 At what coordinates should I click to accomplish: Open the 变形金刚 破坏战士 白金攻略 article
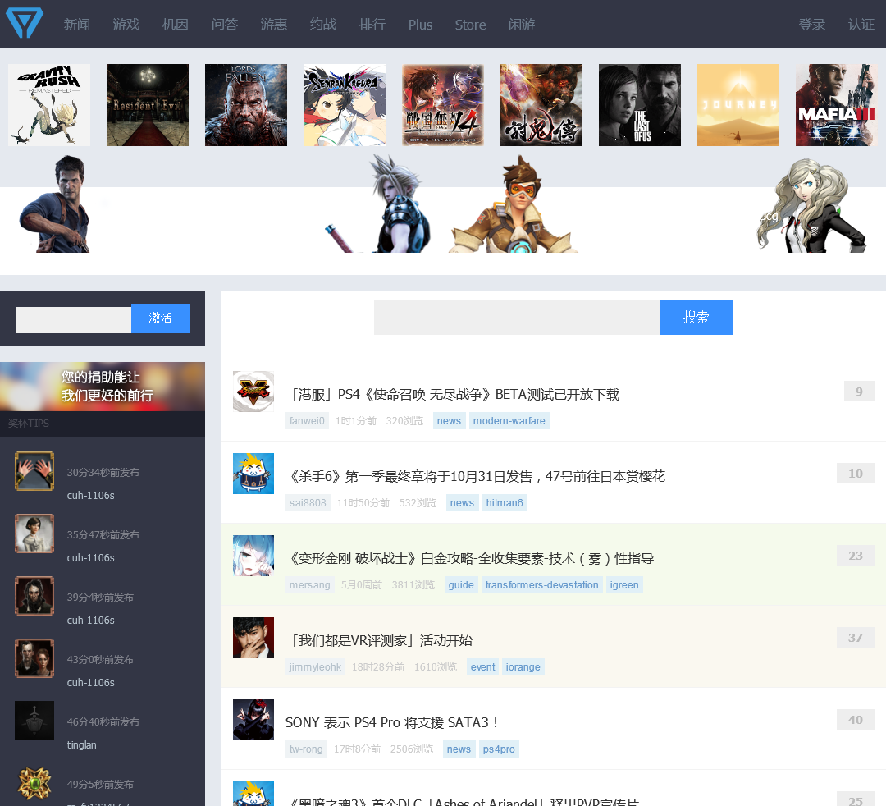pyautogui.click(x=471, y=558)
